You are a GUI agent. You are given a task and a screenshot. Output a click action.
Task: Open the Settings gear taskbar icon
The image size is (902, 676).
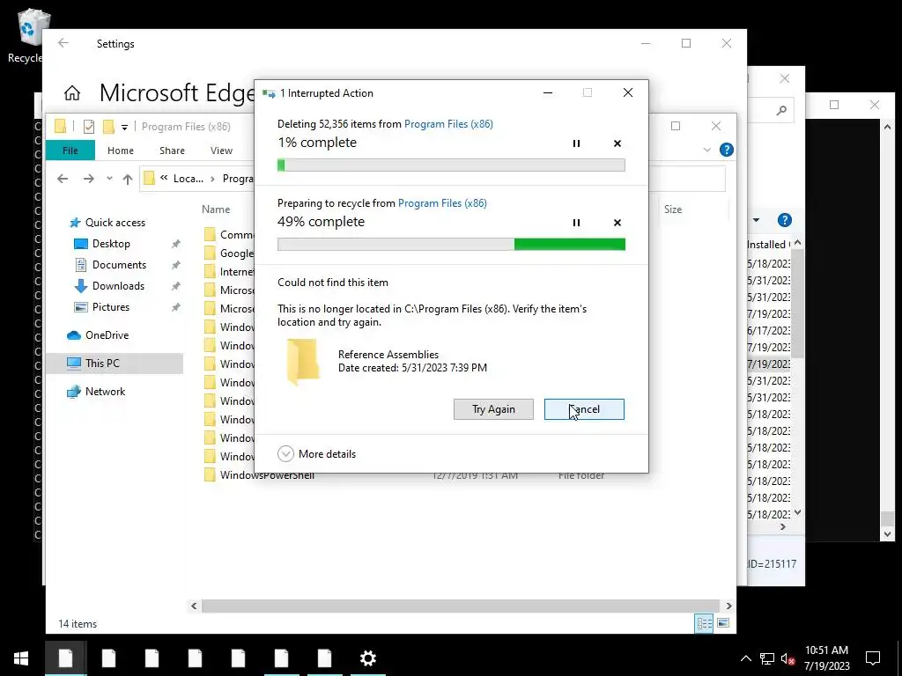point(368,658)
